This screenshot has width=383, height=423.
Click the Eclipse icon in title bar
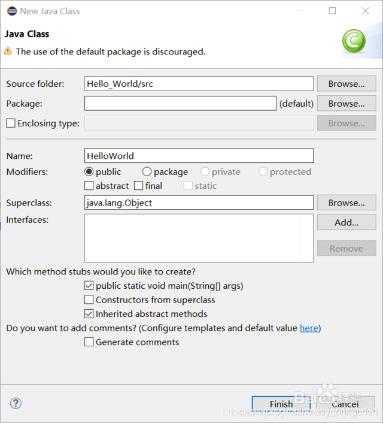point(11,11)
